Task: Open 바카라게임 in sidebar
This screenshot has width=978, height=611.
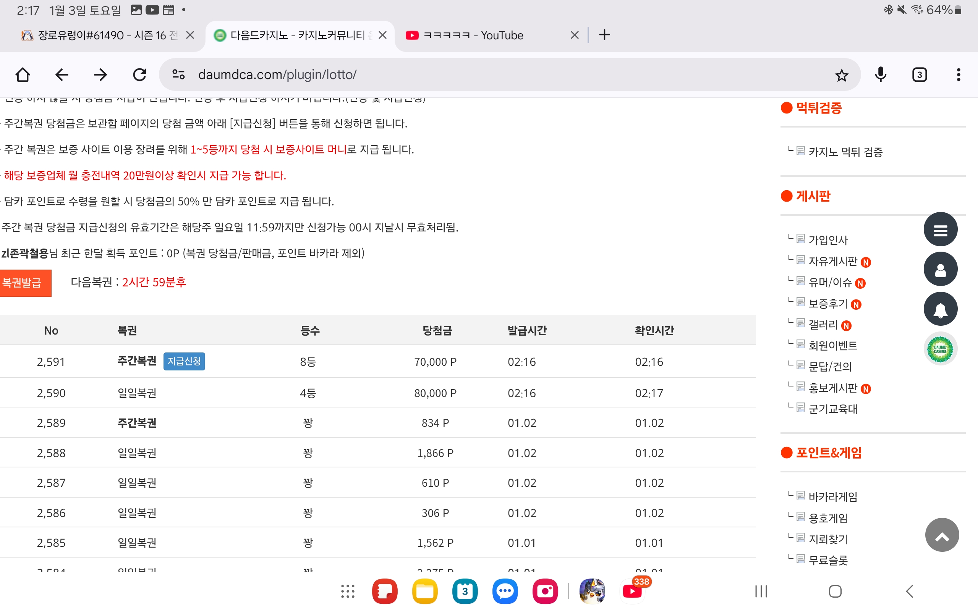Action: (x=832, y=497)
